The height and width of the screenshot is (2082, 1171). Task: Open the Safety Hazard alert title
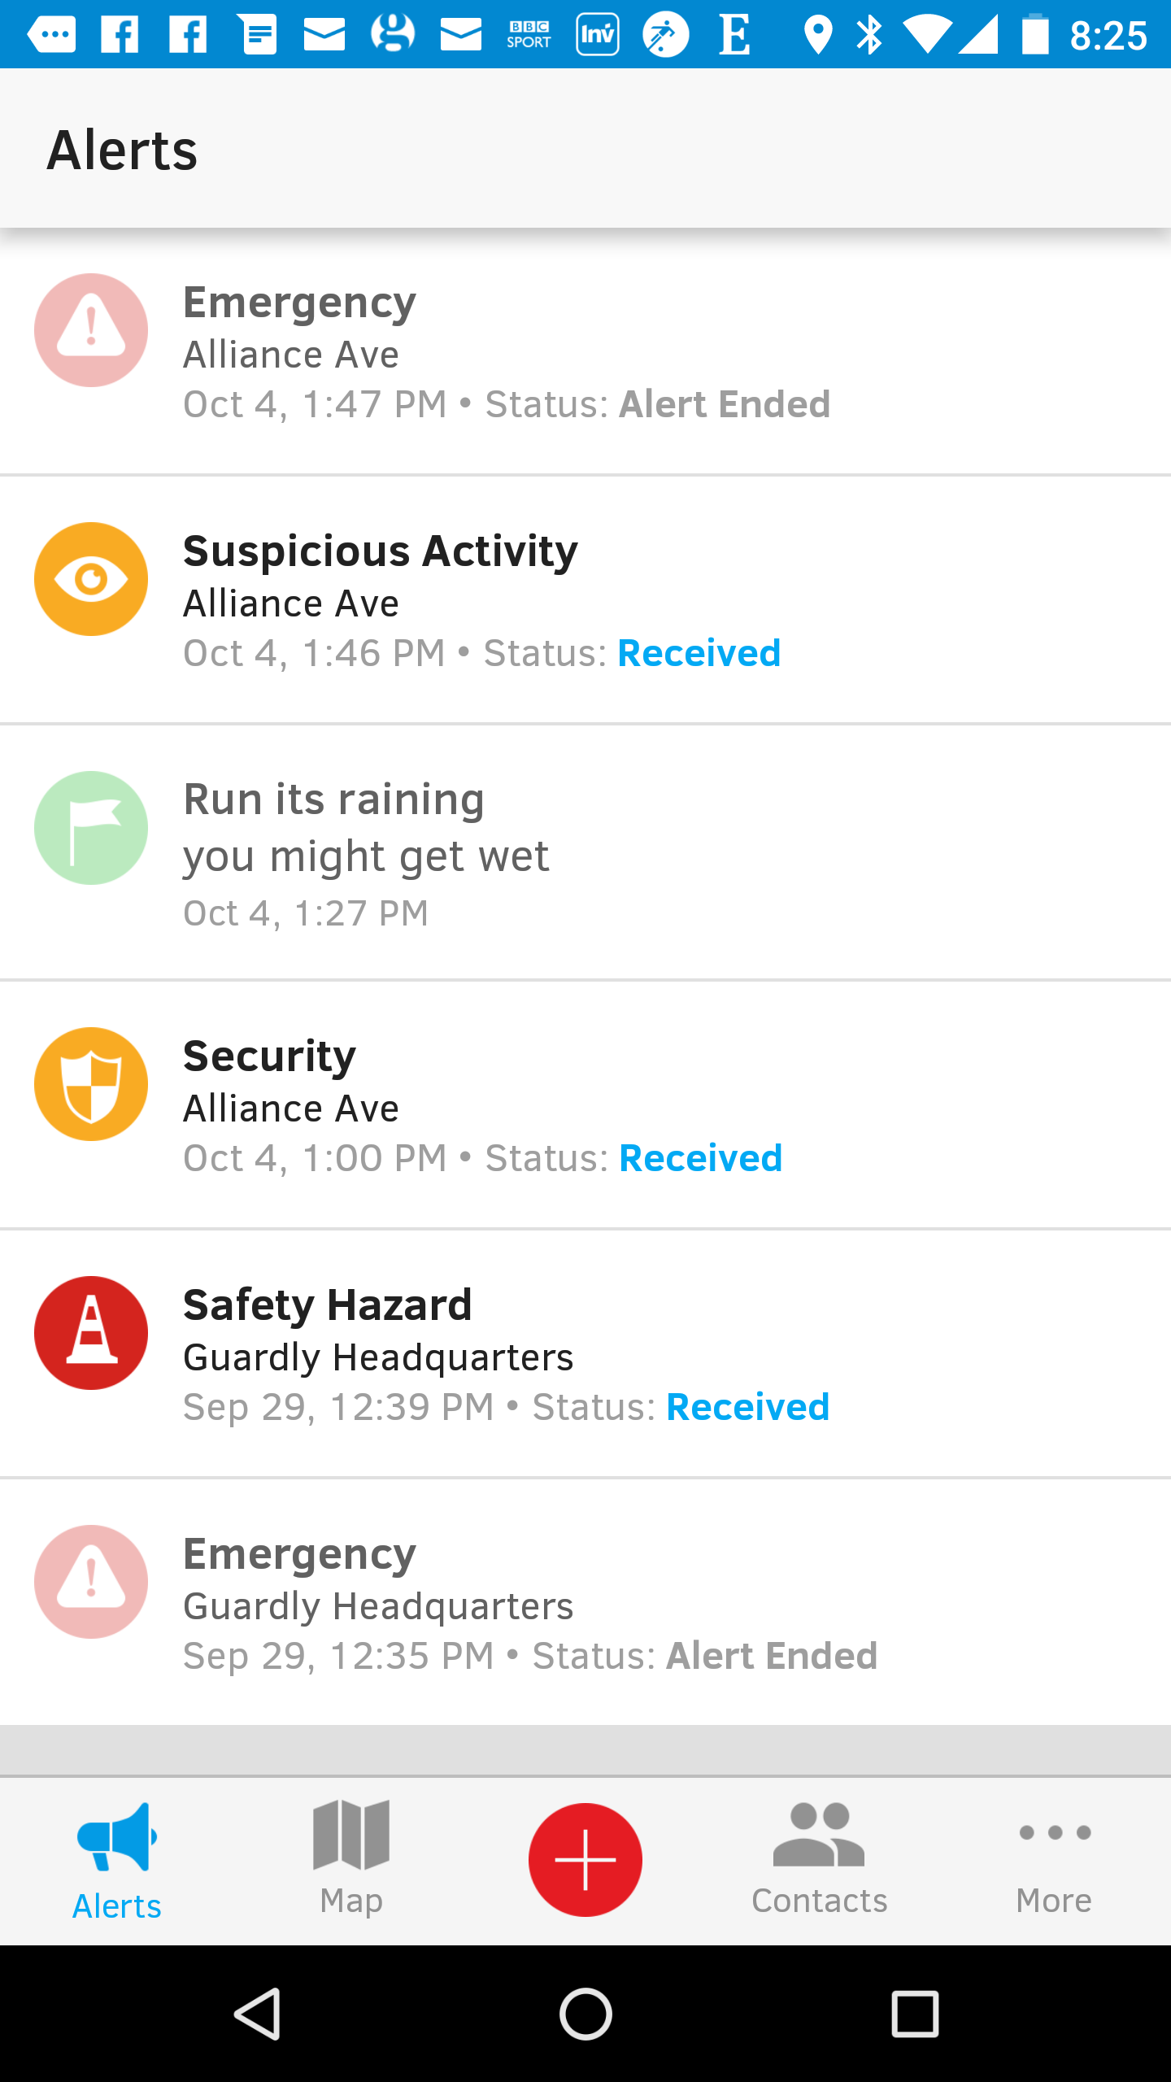[327, 1305]
